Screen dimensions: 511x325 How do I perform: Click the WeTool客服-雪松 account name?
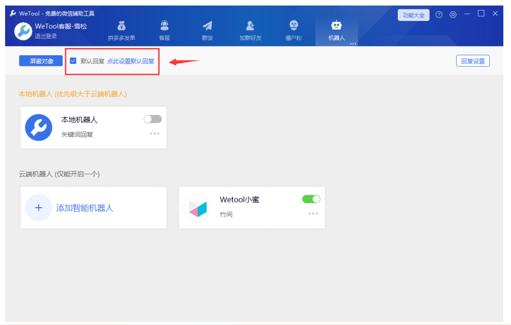(x=61, y=26)
